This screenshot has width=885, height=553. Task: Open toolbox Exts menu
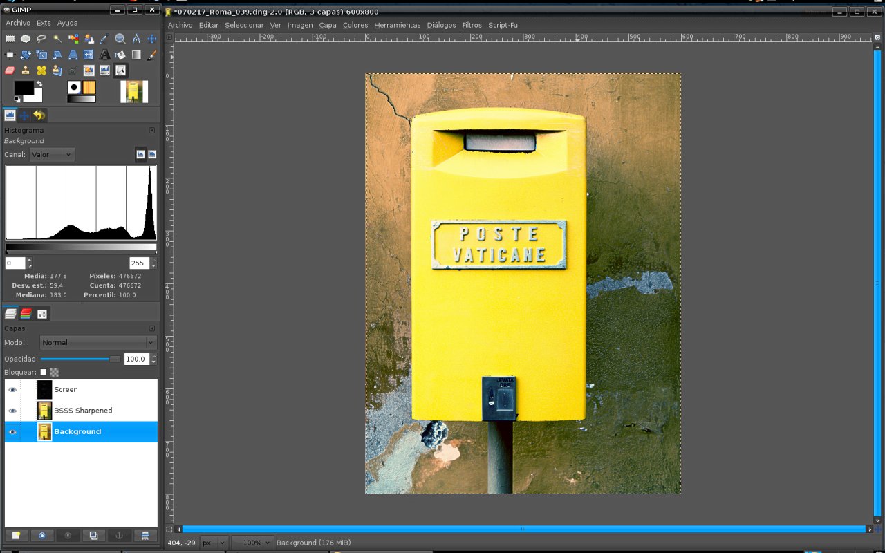click(44, 23)
